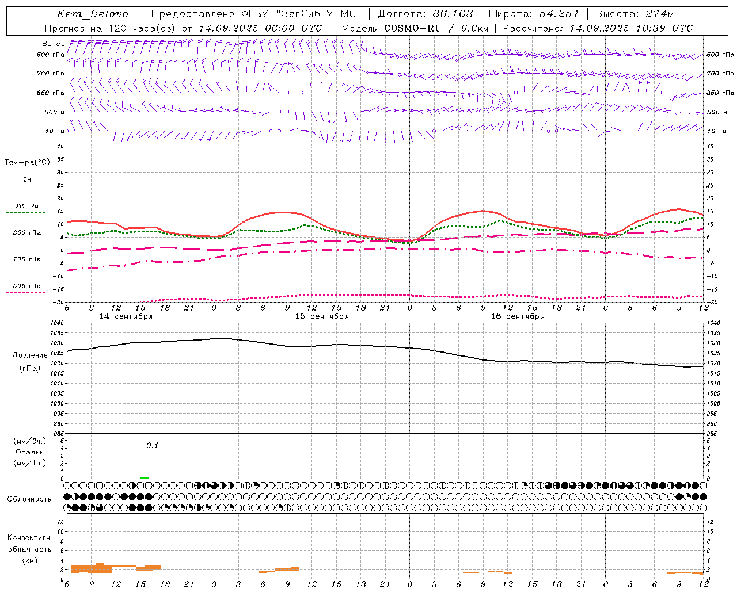Image resolution: width=737 pixels, height=589 pixels.
Task: Click the 850 гПа temperature legend entry
Action: tap(26, 235)
